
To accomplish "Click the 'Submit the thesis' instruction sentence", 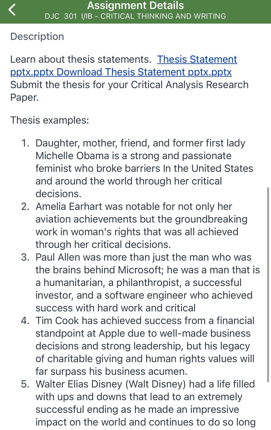I will tap(129, 91).
